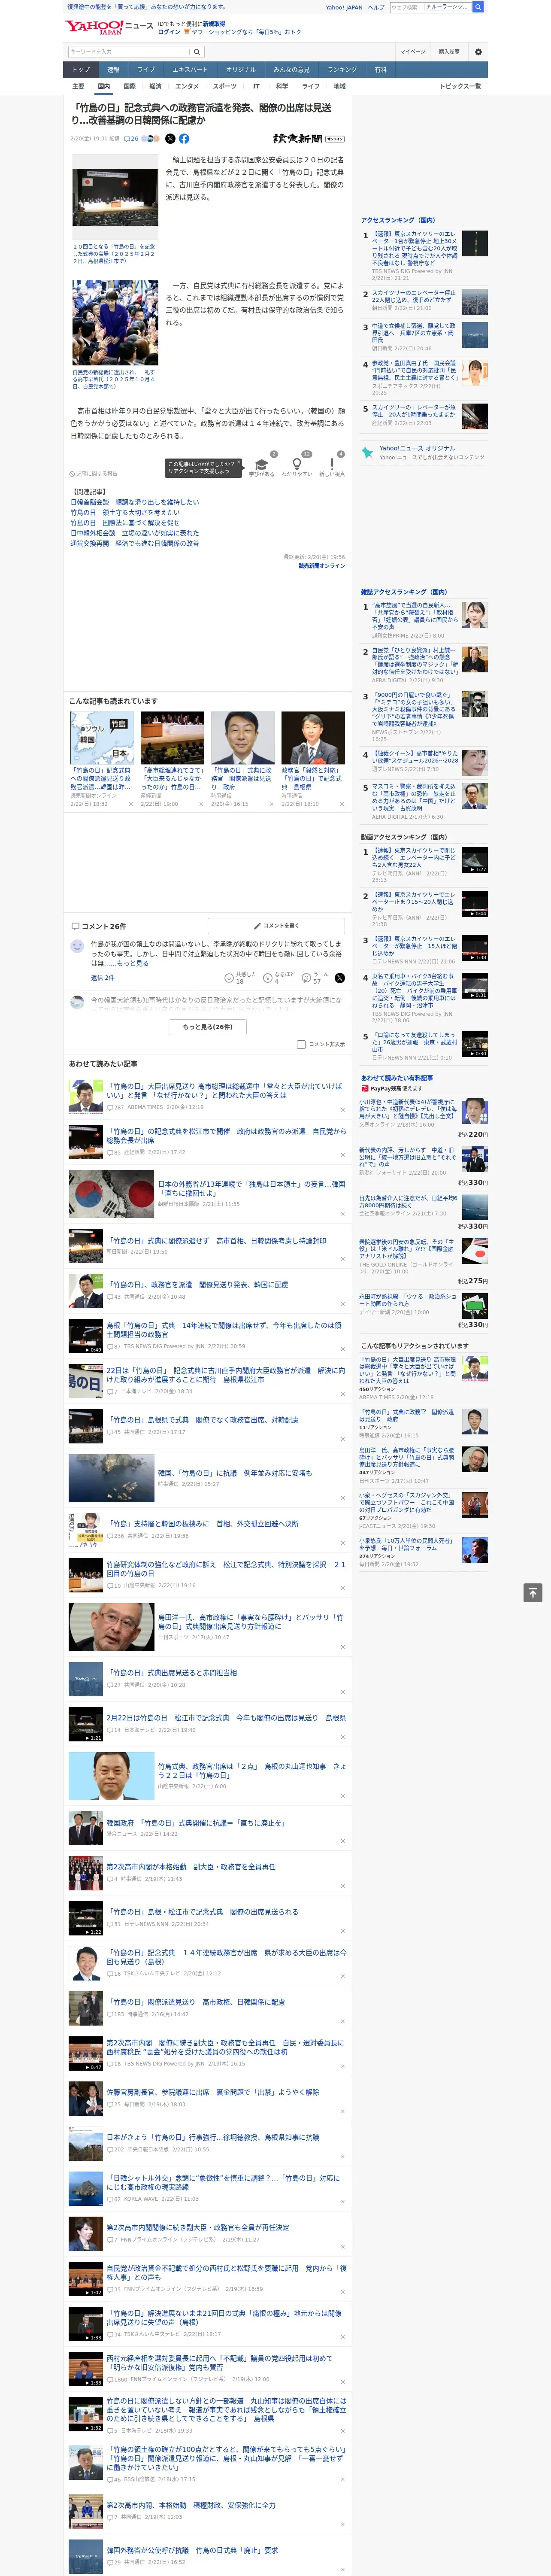
Task: React with 新しい視点 exclamation icon
Action: [x=332, y=465]
